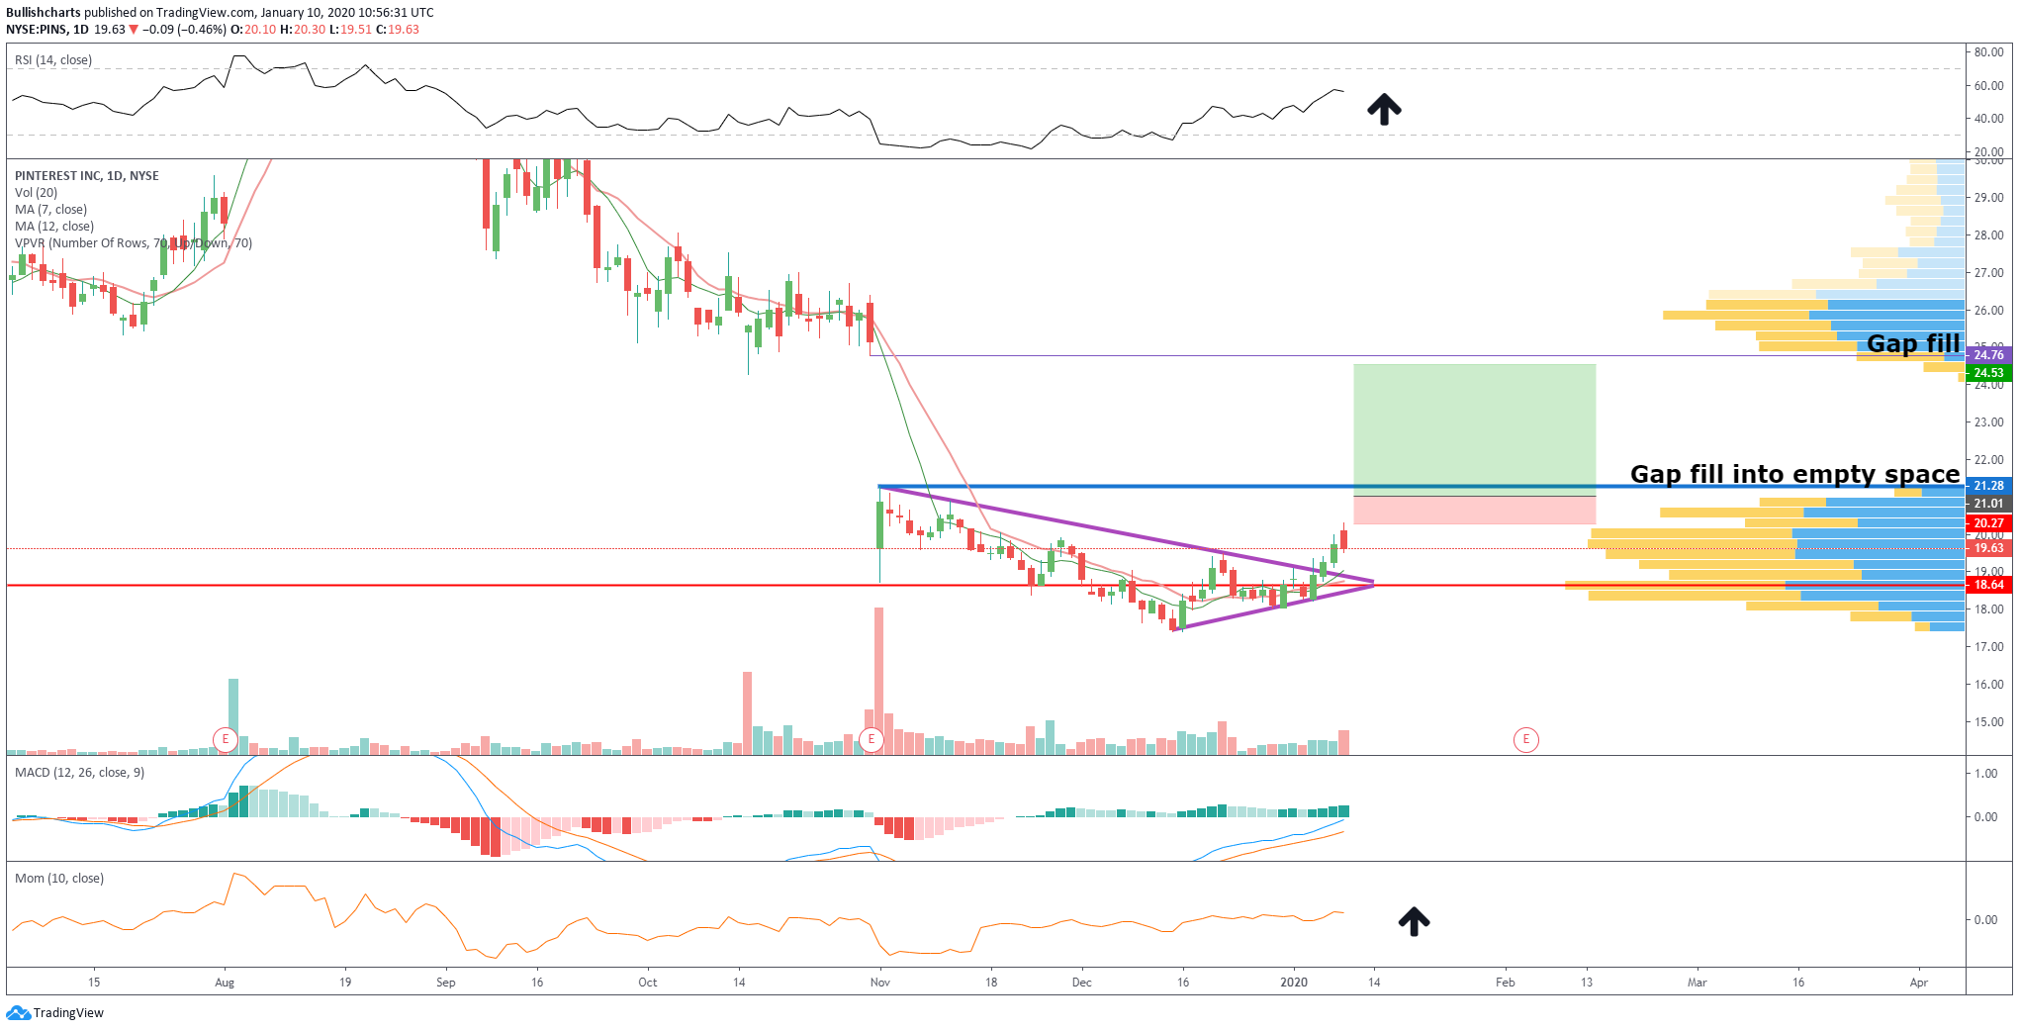Click the 80.00 RSI scale value
The width and height of the screenshot is (2019, 1031).
(1989, 52)
